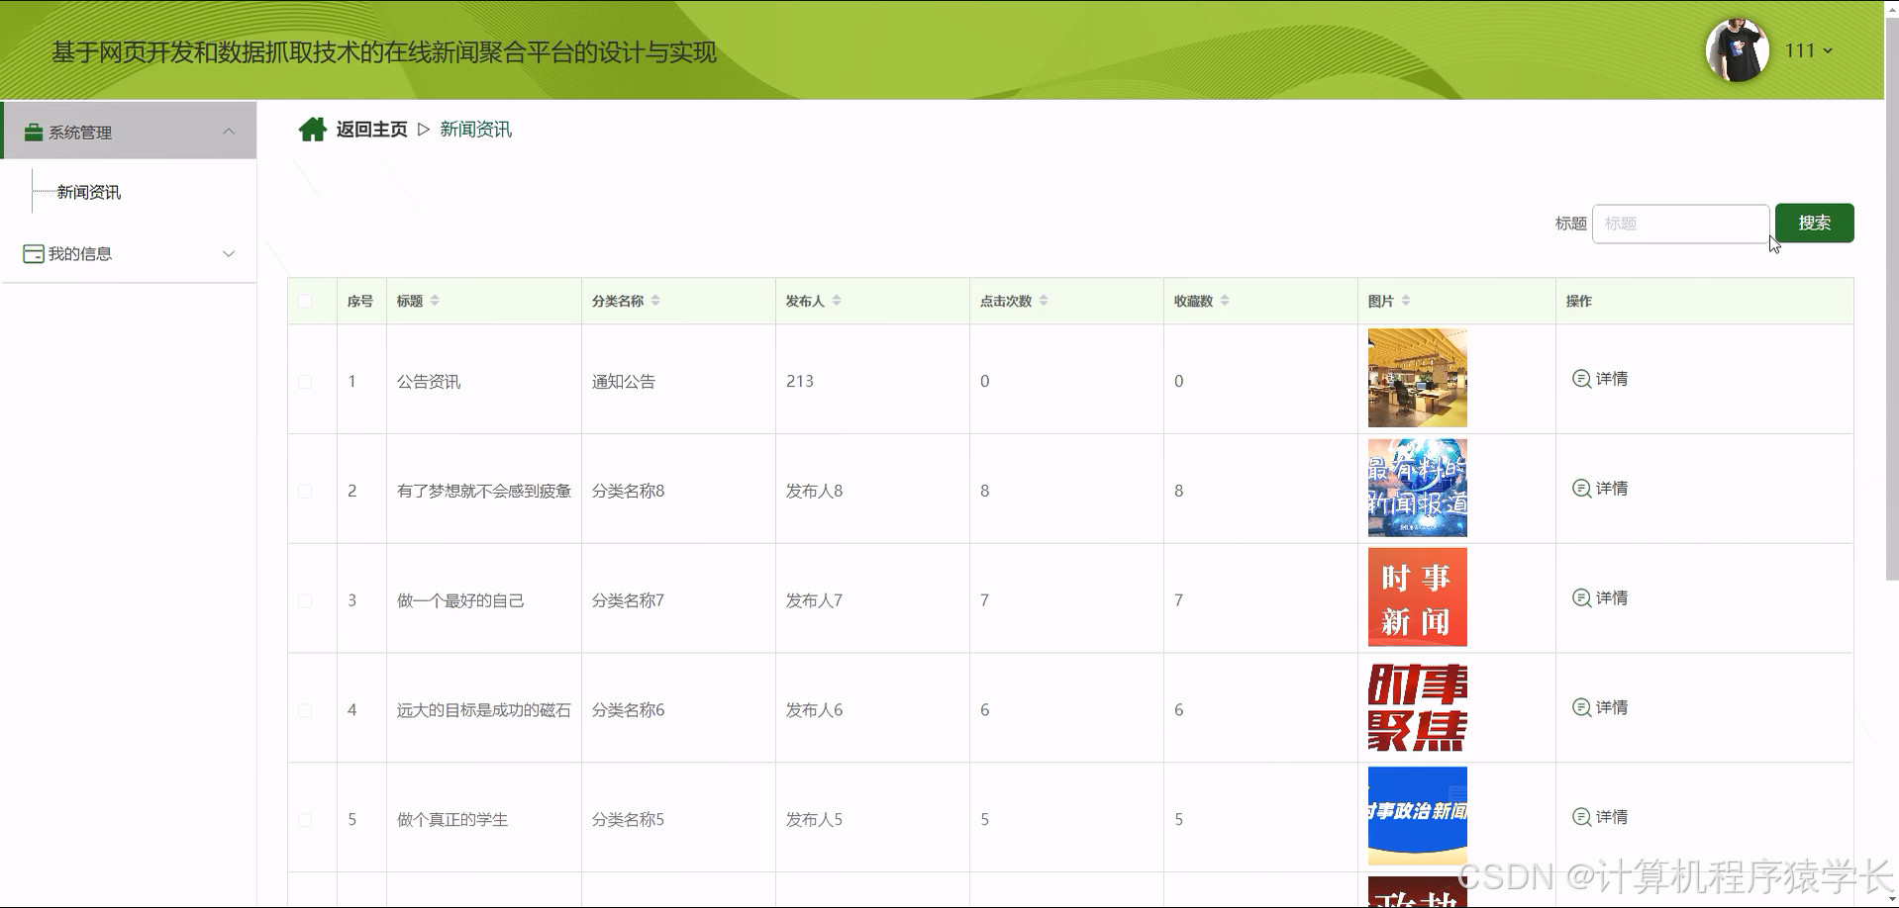Sort by 标题 column arrows
The height and width of the screenshot is (908, 1899).
435,301
